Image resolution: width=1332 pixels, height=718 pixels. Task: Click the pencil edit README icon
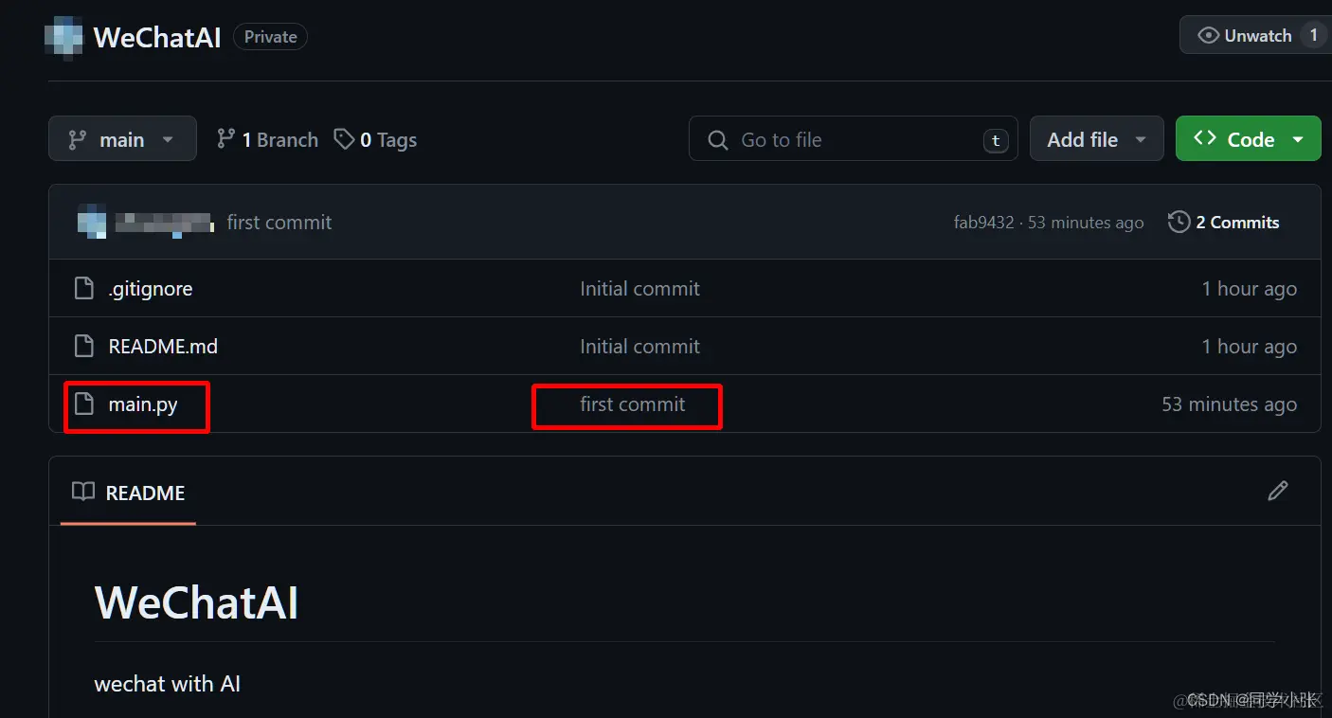(x=1277, y=491)
